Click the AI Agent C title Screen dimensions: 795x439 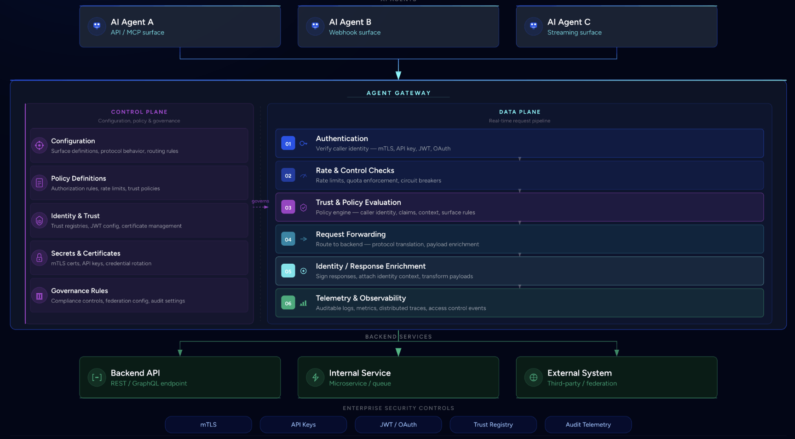(x=569, y=22)
